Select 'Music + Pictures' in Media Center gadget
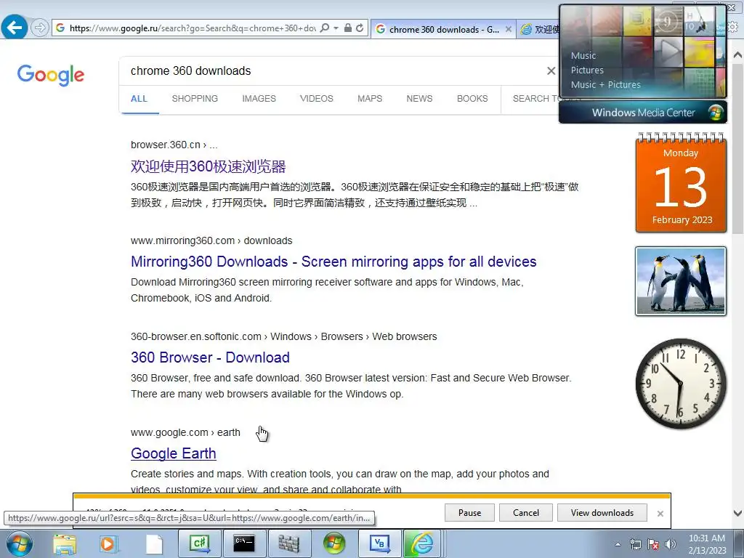 [605, 85]
